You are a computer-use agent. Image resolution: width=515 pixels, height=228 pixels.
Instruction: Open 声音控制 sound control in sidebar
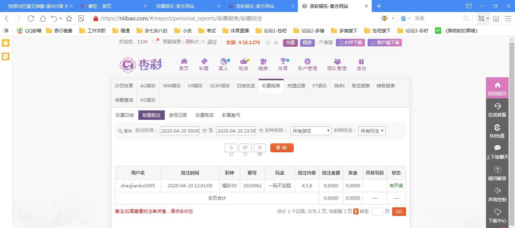497,194
